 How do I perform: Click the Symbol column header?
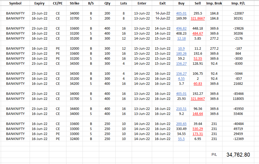pos(15,3)
